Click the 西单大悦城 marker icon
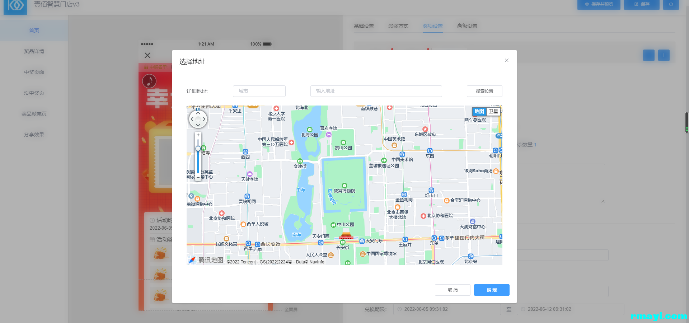The image size is (689, 323). (x=243, y=224)
